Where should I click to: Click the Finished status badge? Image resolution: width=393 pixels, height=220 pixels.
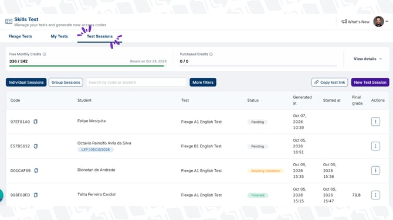tap(258, 195)
